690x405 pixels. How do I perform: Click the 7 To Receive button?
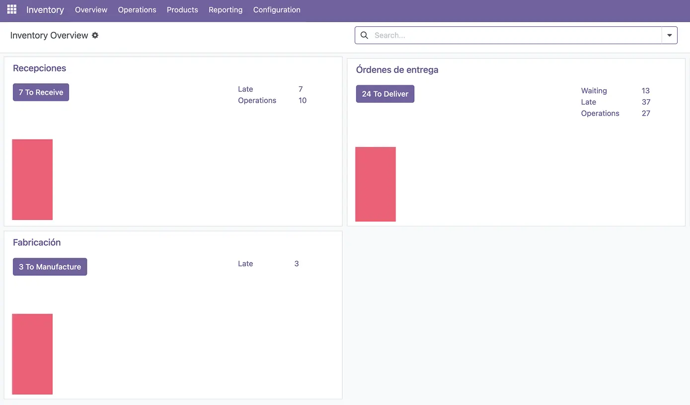(41, 92)
